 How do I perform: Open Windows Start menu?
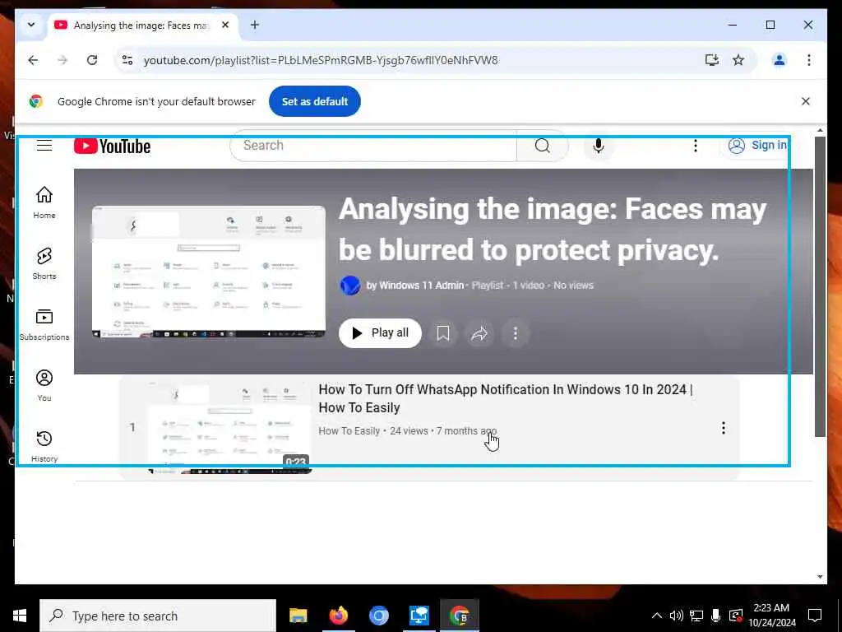pyautogui.click(x=20, y=616)
